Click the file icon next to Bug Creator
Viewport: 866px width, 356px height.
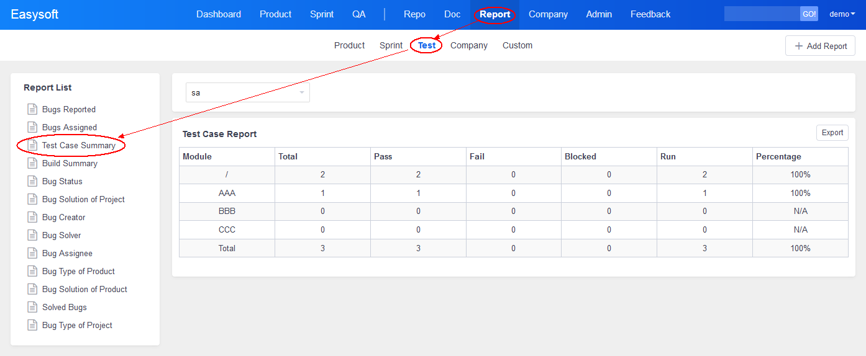click(x=32, y=217)
